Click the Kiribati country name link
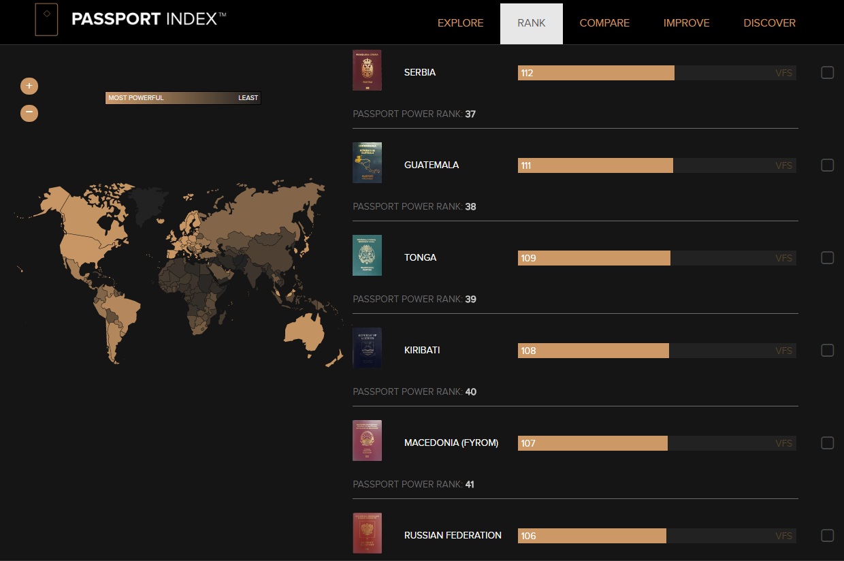The height and width of the screenshot is (561, 844). pyautogui.click(x=422, y=350)
